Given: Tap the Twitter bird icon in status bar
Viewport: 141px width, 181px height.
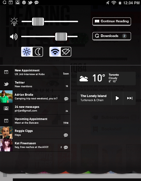Looking at the screenshot, I should click(30, 3).
